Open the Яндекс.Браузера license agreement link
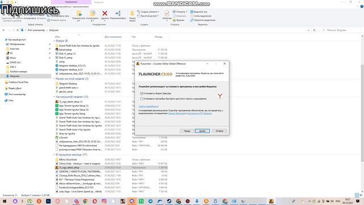The width and height of the screenshot is (364, 205). tap(177, 113)
